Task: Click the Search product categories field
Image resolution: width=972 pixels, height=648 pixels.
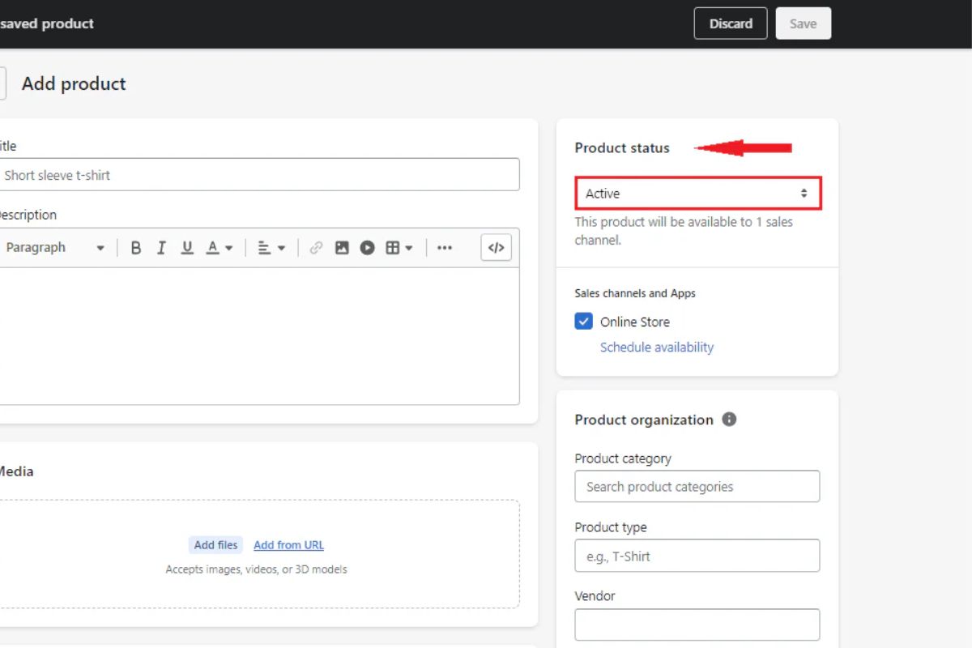Action: 697,487
